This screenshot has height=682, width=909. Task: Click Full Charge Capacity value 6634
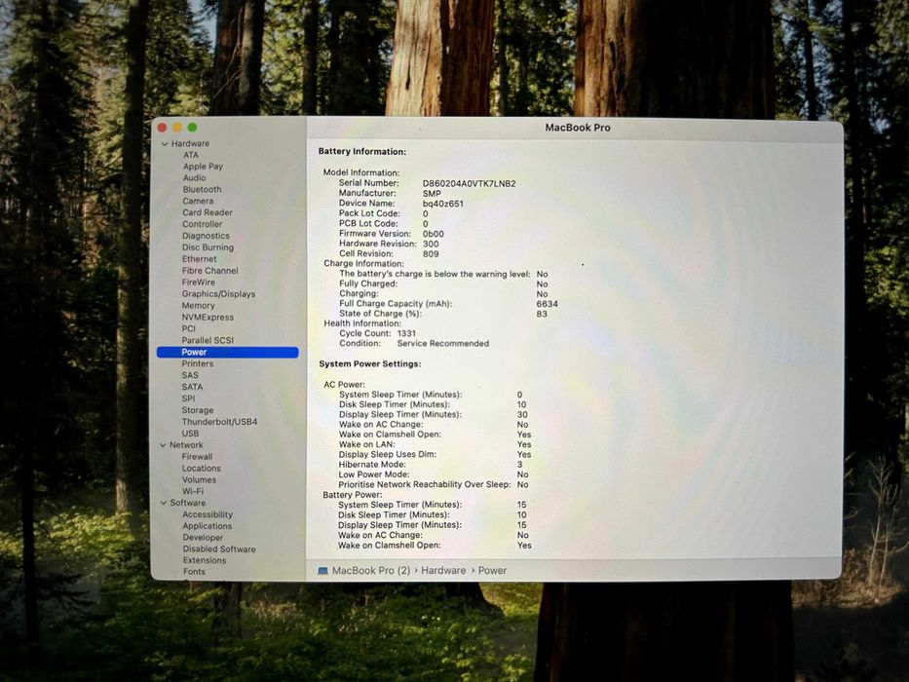pos(548,304)
